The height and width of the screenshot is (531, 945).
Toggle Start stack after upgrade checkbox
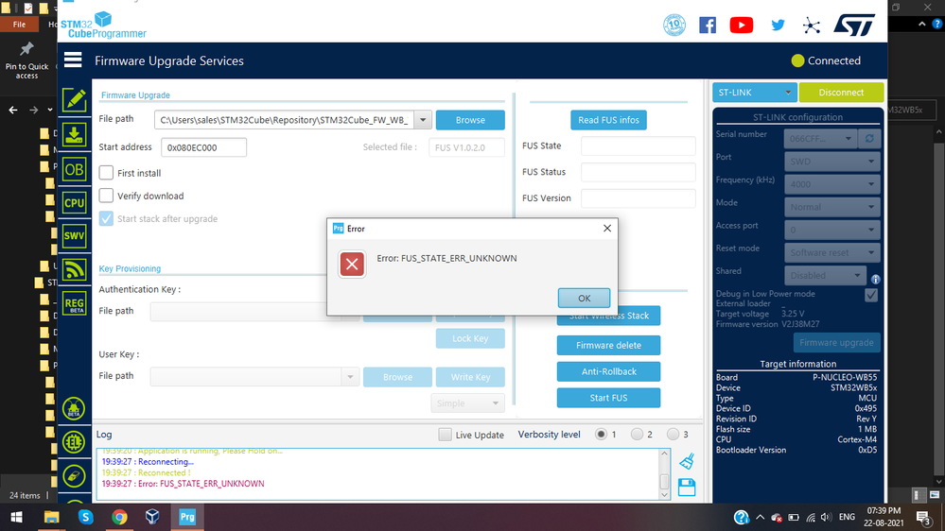(106, 218)
